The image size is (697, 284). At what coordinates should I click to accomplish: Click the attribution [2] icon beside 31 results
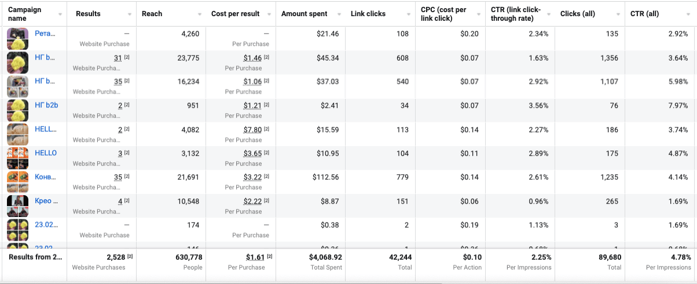[x=127, y=58]
